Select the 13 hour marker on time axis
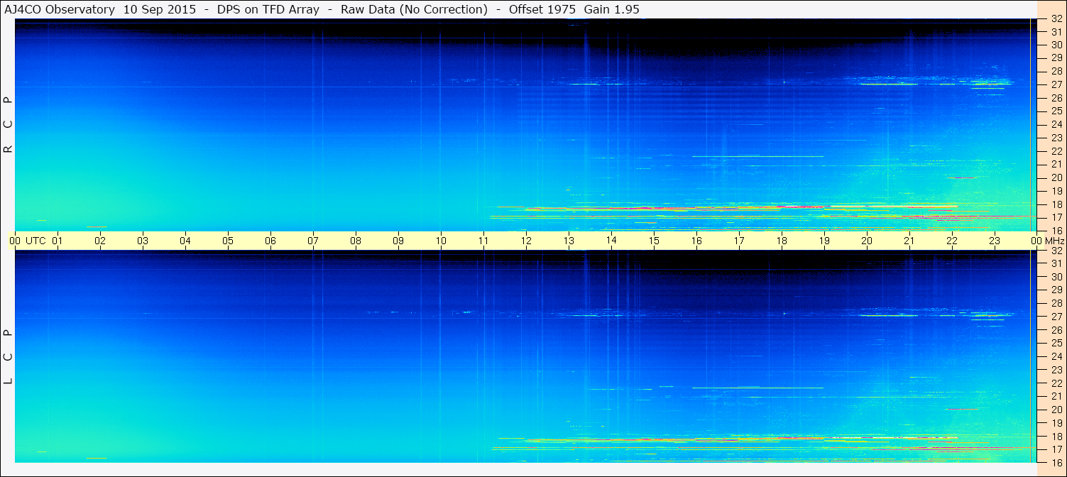The height and width of the screenshot is (477, 1067). (x=569, y=241)
